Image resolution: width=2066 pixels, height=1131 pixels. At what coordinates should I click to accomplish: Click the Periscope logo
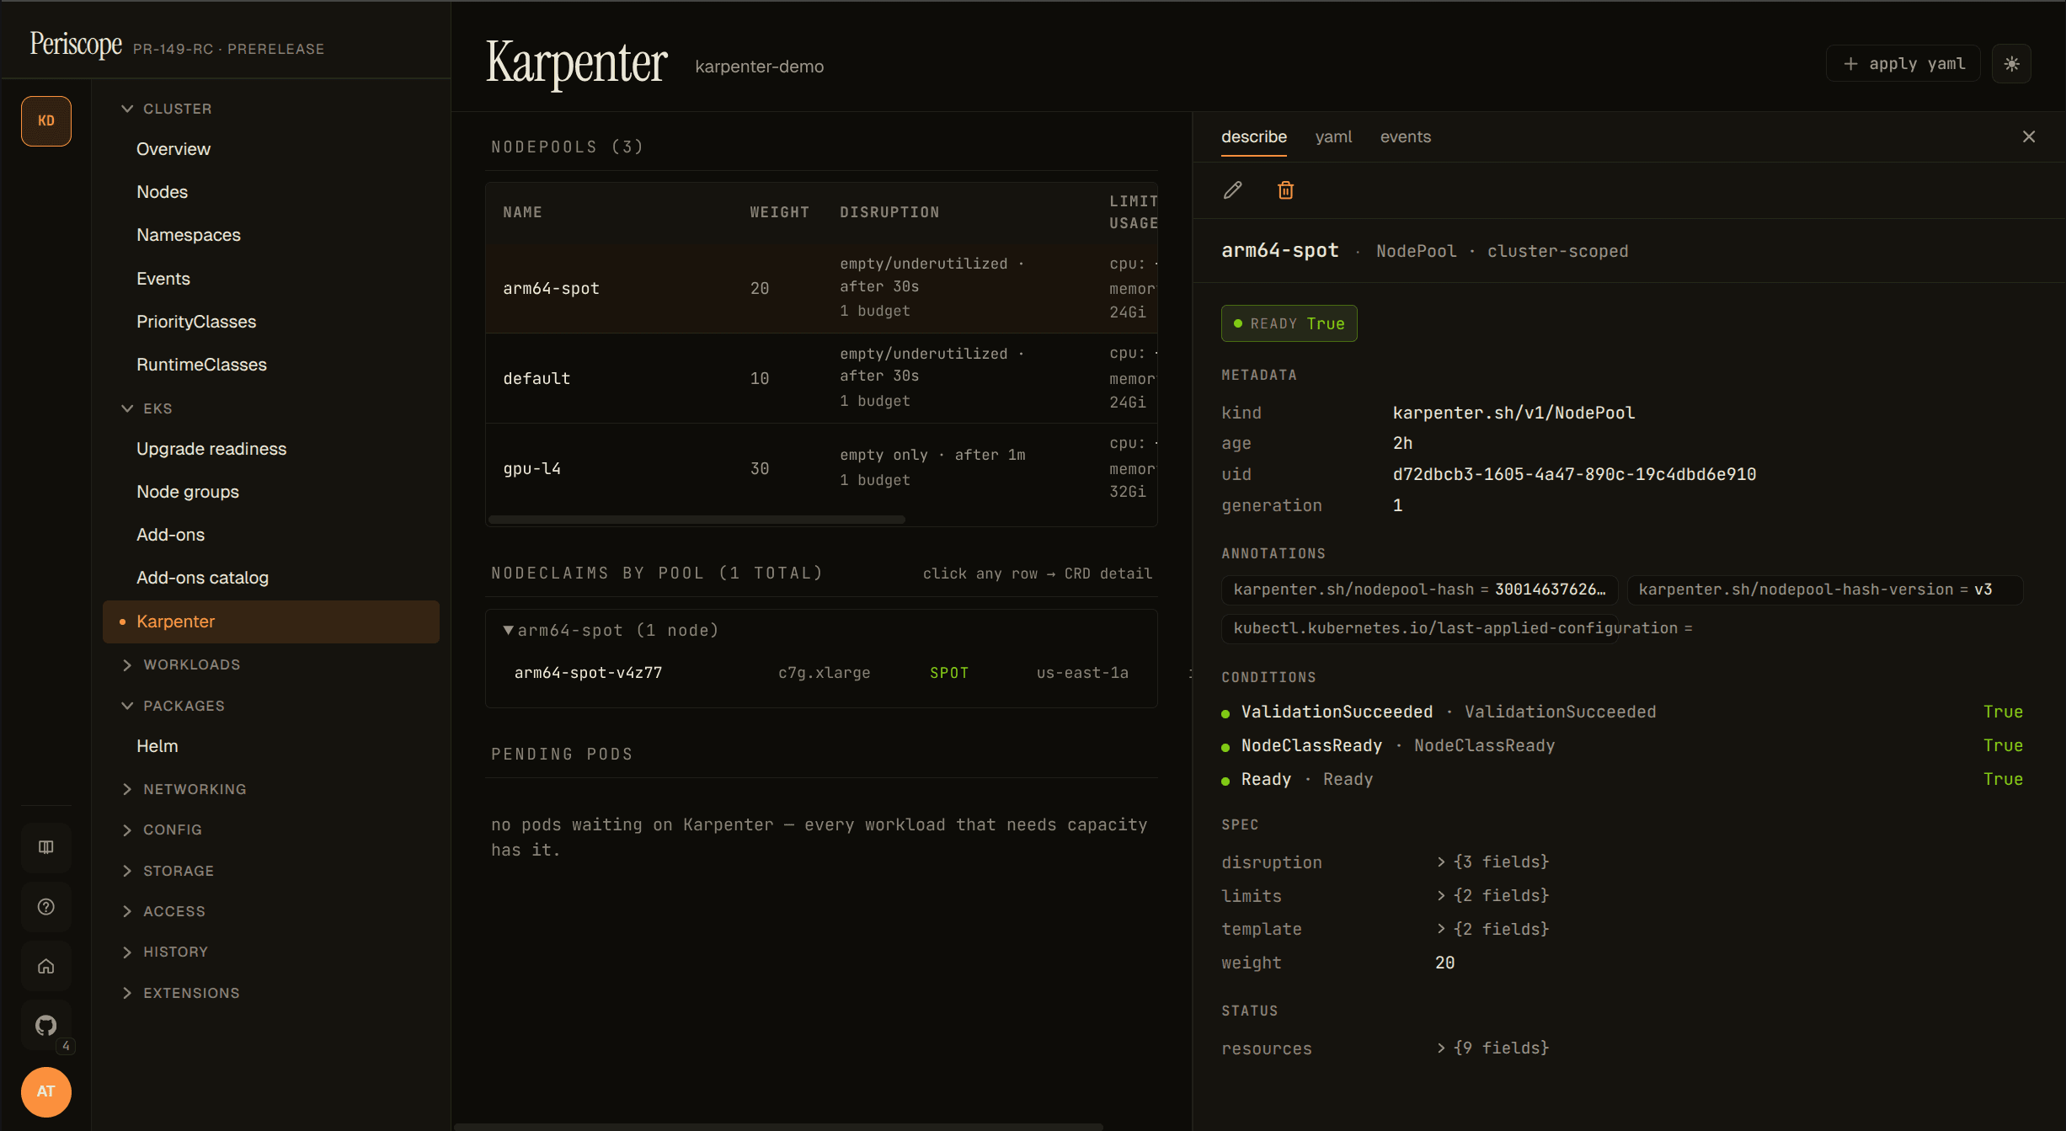76,44
